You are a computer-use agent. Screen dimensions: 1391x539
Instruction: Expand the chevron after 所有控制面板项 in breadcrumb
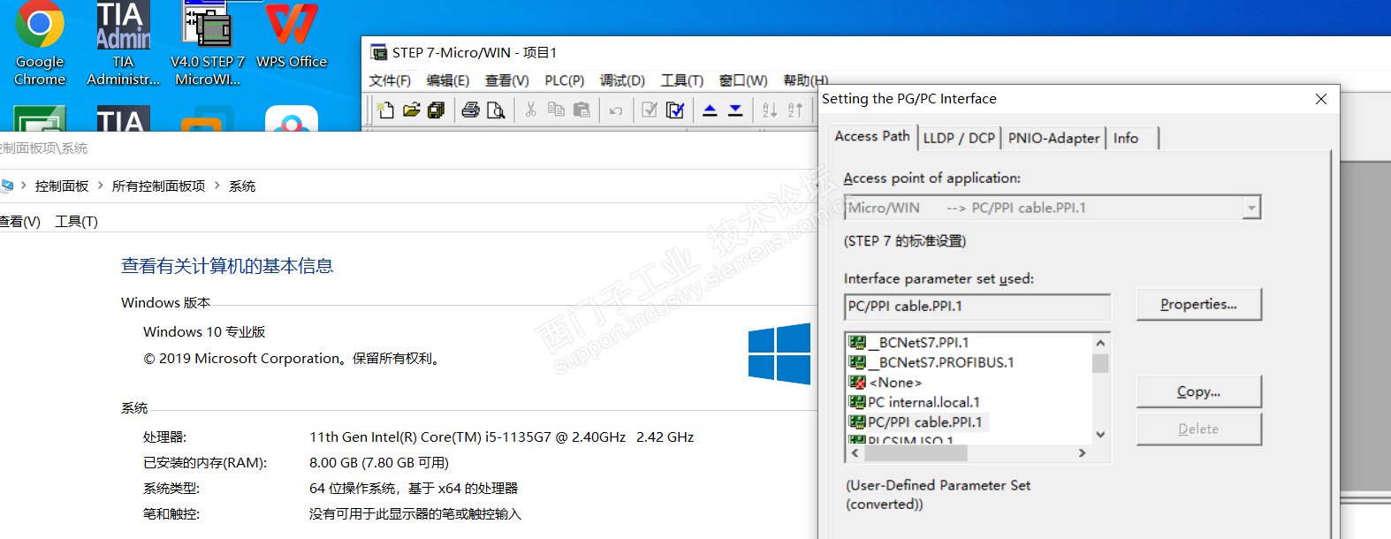[217, 186]
